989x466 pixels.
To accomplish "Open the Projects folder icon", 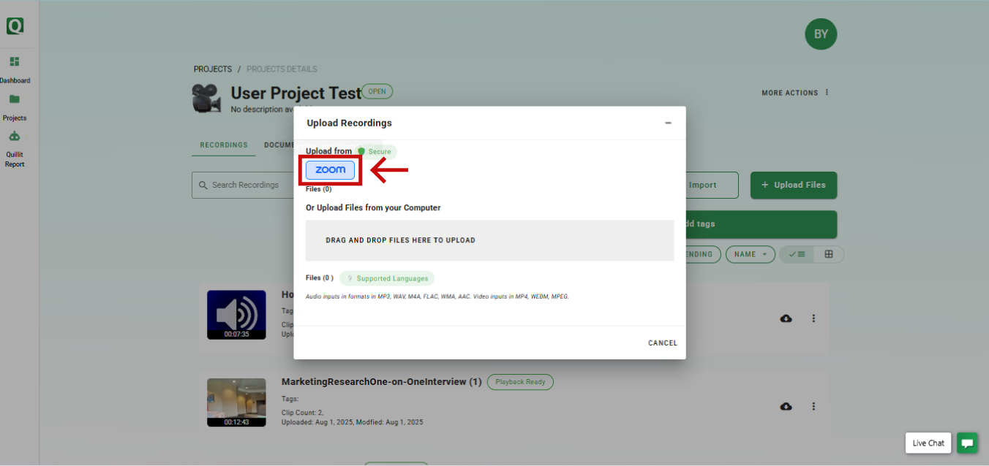I will point(15,99).
